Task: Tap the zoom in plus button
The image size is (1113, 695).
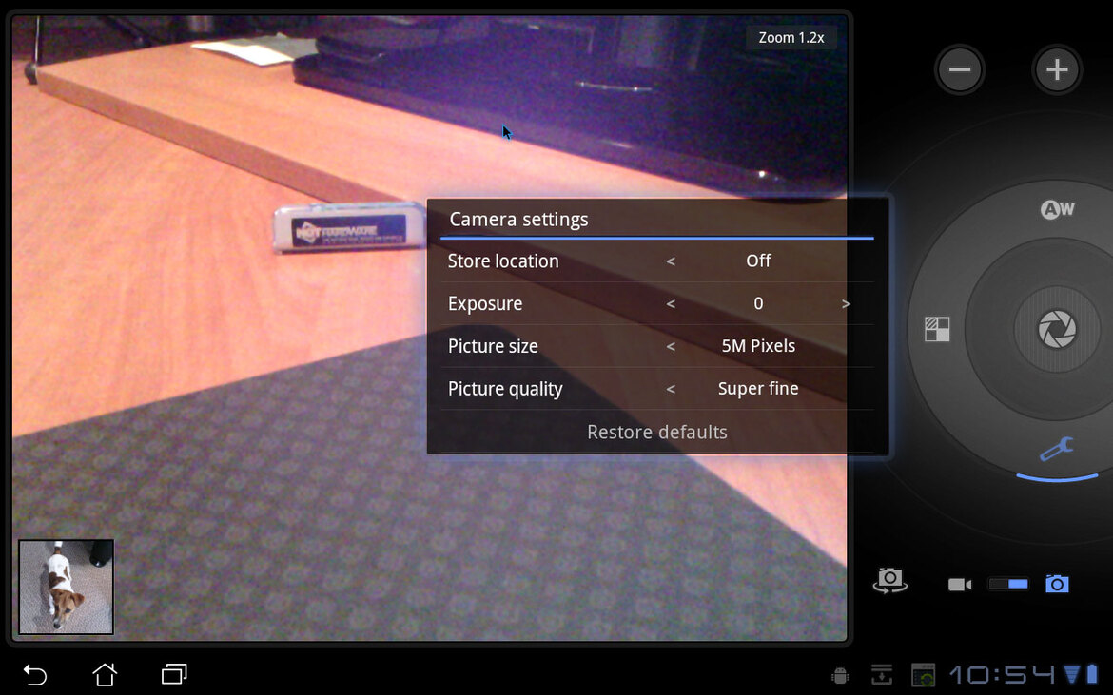Action: (1057, 69)
